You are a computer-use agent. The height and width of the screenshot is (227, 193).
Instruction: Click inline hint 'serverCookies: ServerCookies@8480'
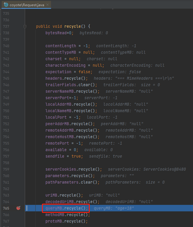coord(147,169)
